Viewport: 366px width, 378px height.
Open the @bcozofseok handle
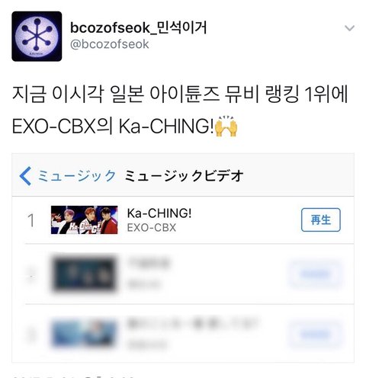click(110, 44)
